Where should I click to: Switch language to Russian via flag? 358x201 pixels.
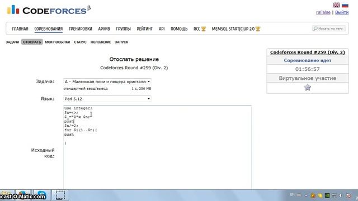click(345, 5)
